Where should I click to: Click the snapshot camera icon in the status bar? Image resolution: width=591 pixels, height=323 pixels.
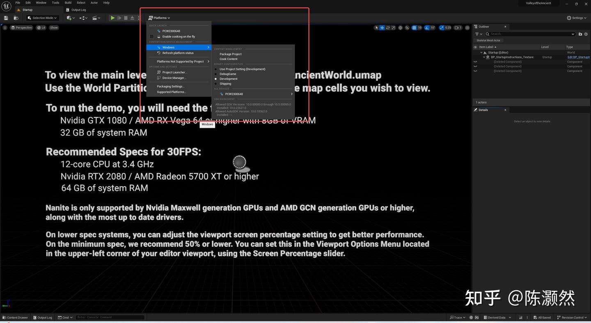[x=477, y=318]
